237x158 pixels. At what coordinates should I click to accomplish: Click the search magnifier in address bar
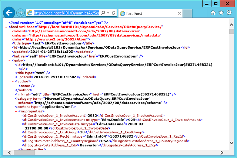coord(103,13)
